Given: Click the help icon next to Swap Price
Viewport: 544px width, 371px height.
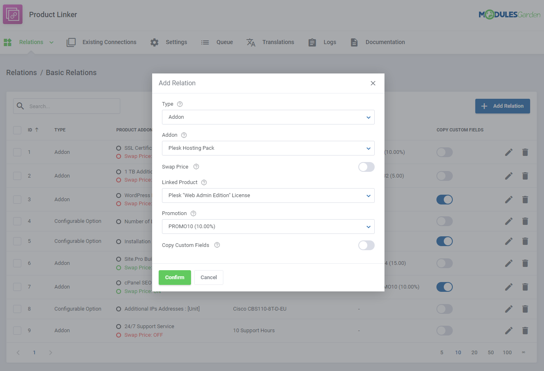Looking at the screenshot, I should 196,167.
